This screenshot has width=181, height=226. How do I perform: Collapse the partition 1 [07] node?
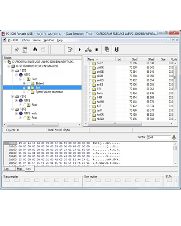[13, 71]
